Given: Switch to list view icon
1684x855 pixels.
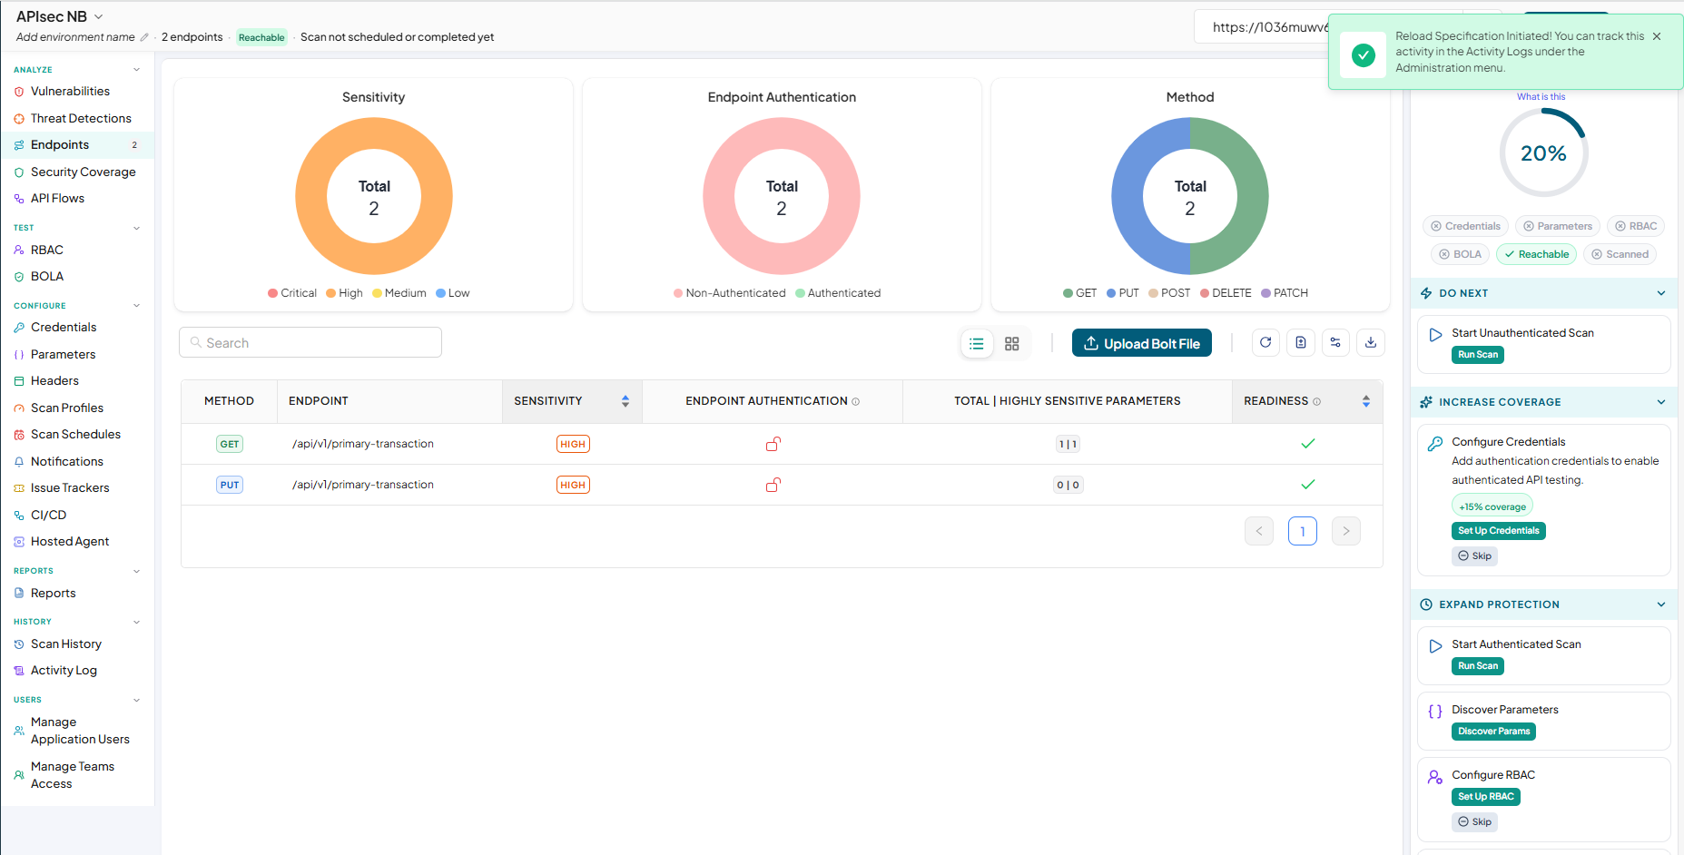Looking at the screenshot, I should pos(977,344).
